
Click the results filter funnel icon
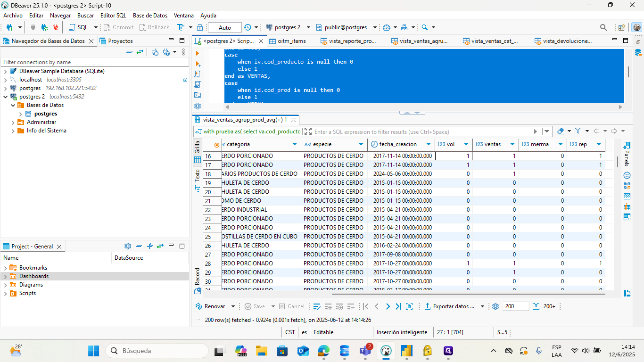coord(578,131)
